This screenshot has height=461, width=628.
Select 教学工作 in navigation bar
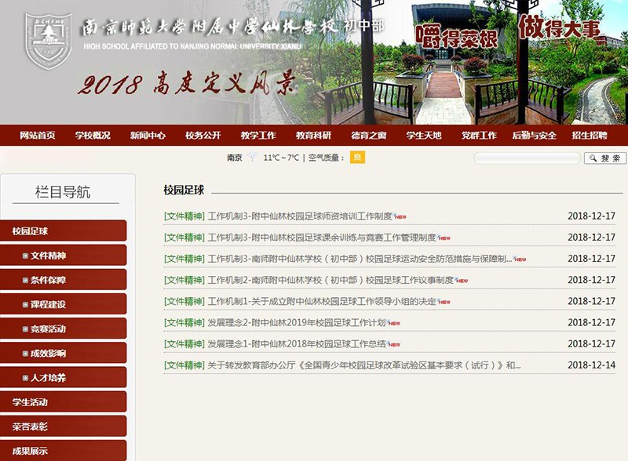tap(258, 136)
